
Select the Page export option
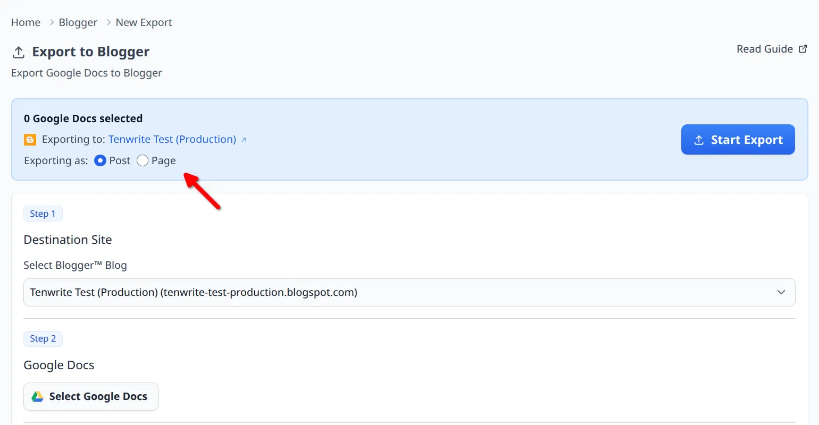point(141,160)
